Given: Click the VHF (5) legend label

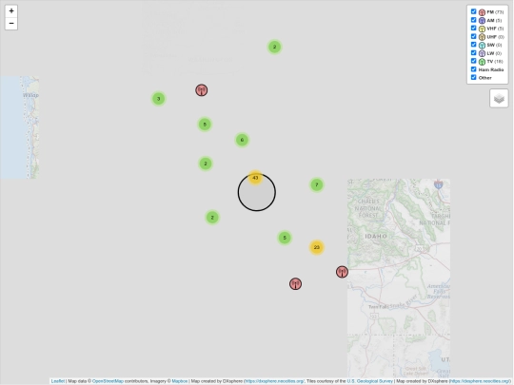Looking at the screenshot, I should pos(495,29).
